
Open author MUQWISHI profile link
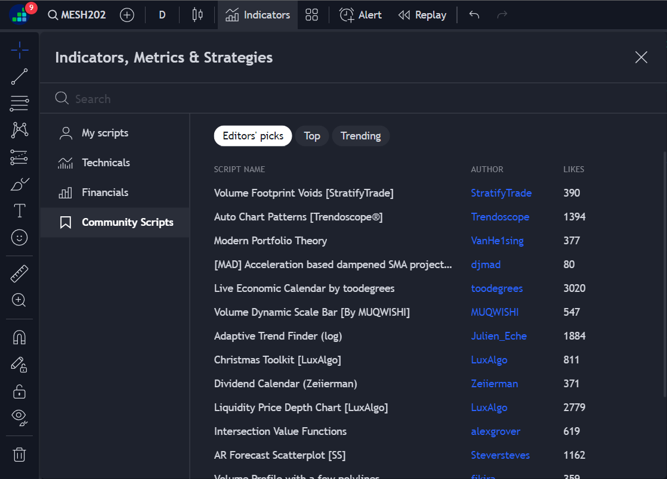coord(495,312)
